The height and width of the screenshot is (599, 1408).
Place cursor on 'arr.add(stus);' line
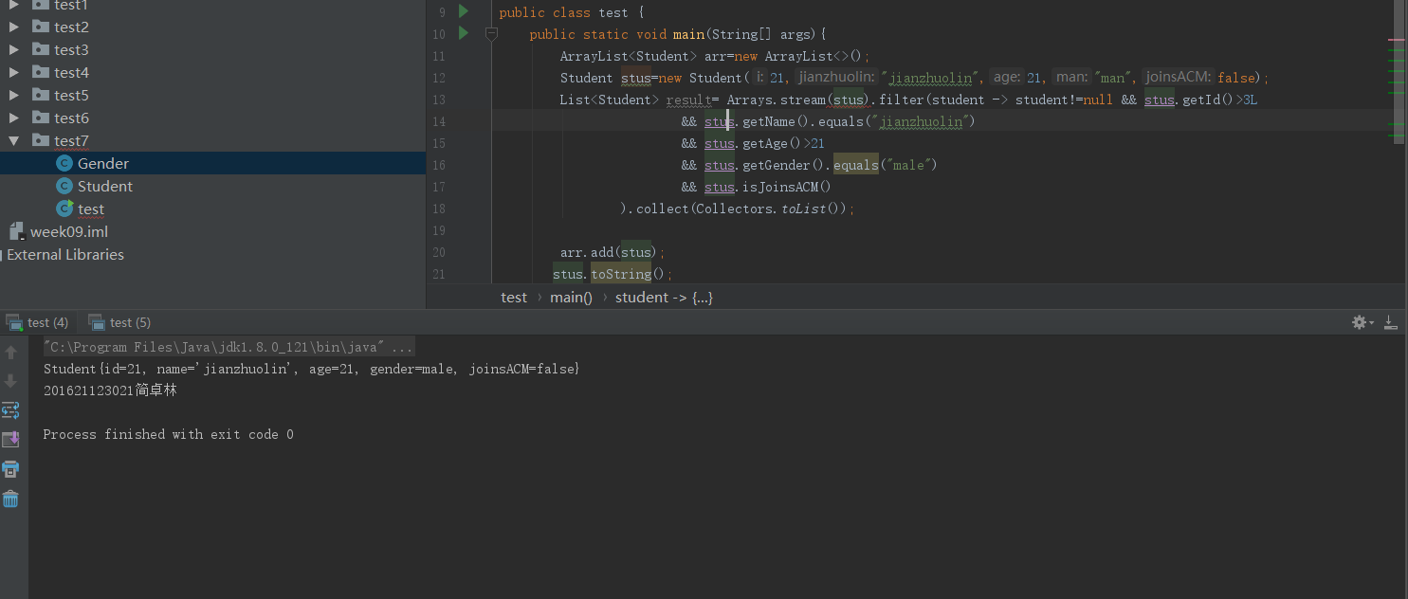pyautogui.click(x=613, y=252)
